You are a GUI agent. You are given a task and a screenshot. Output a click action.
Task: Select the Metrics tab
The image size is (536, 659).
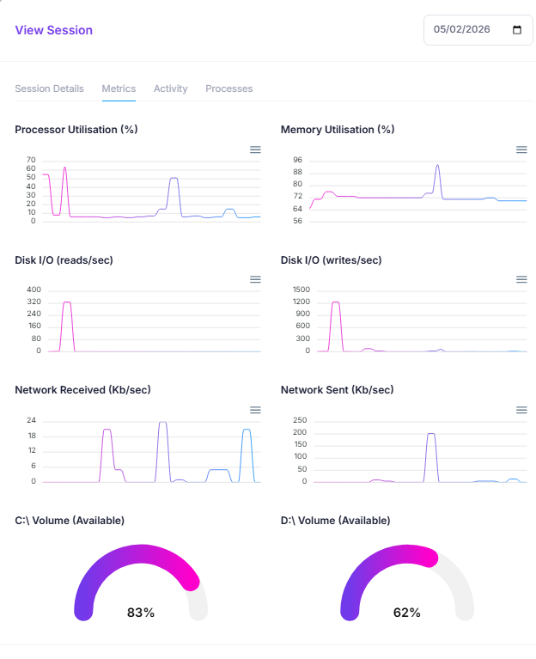tap(119, 88)
